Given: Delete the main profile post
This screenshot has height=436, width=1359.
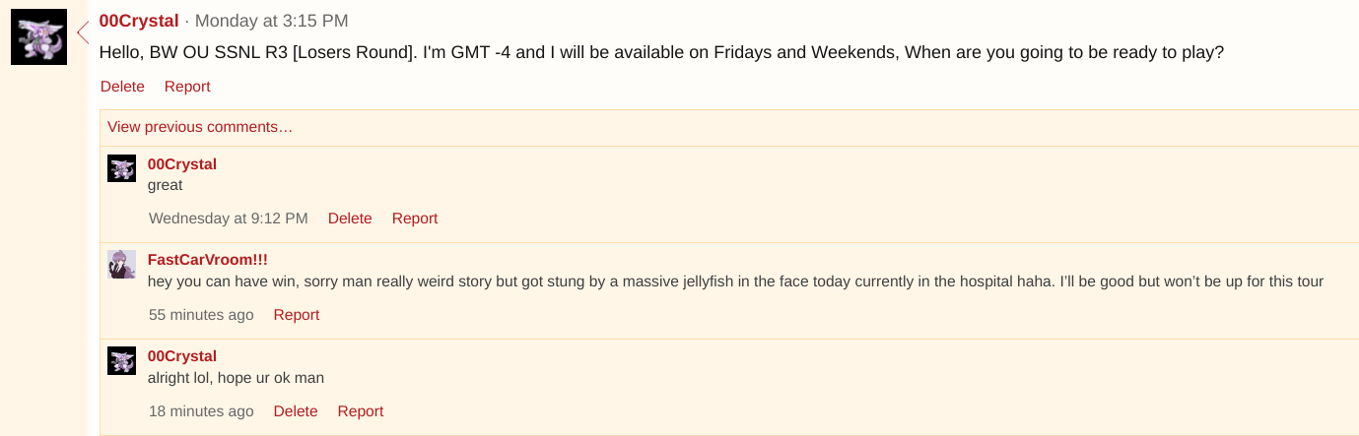Looking at the screenshot, I should coord(122,87).
